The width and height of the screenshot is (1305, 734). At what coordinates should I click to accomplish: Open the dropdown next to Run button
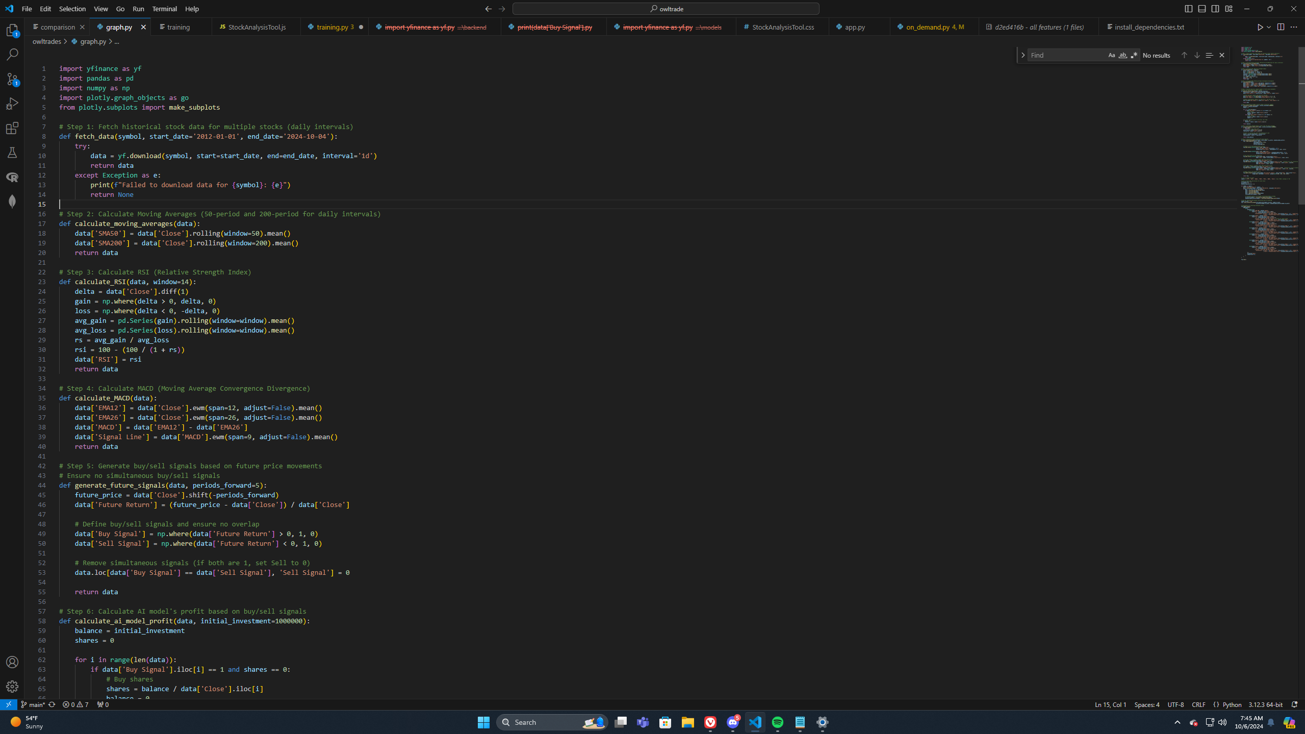1269,27
